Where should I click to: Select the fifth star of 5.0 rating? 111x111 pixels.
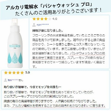click(x=22, y=73)
